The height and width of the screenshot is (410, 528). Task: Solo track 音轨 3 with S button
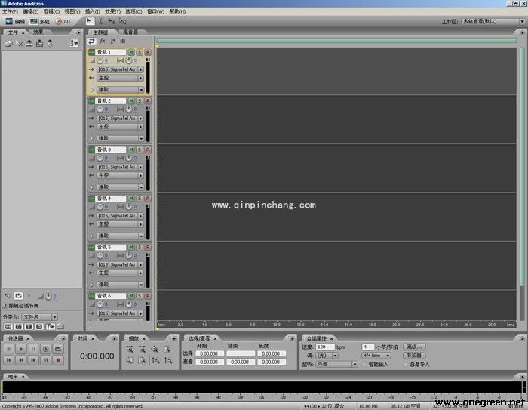(140, 150)
